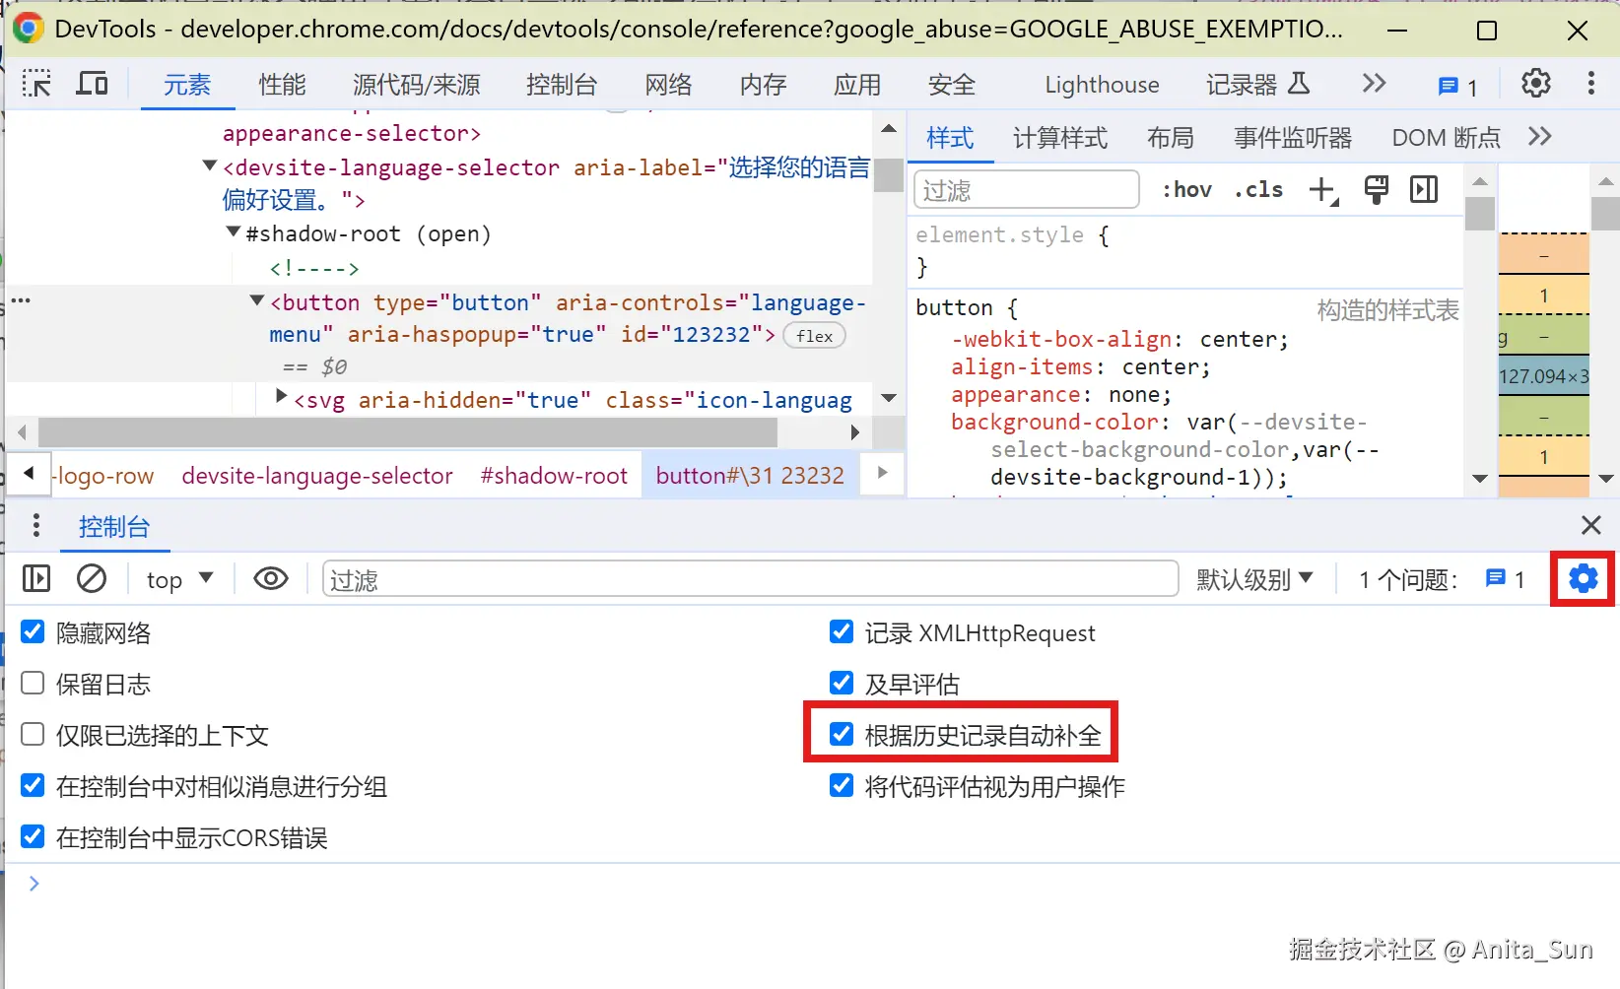Toggle 记录 XMLHttpRequest checkbox
The image size is (1620, 989).
tap(842, 631)
